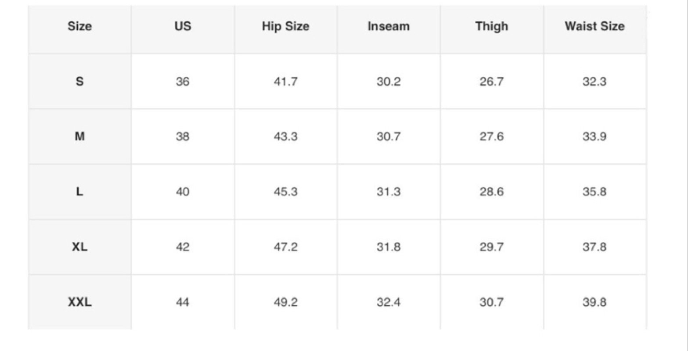Select waist size value 32.3
This screenshot has width=688, height=351.
[594, 82]
